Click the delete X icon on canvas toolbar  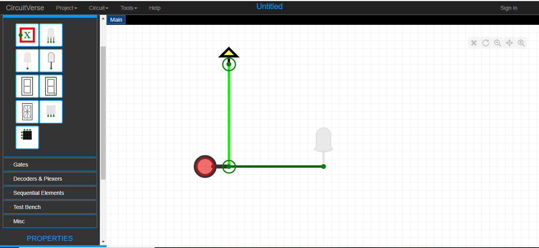pyautogui.click(x=474, y=43)
